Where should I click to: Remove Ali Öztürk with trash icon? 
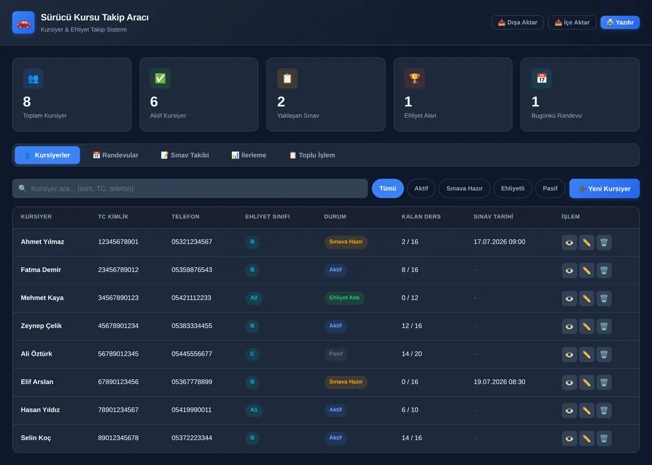pyautogui.click(x=604, y=354)
